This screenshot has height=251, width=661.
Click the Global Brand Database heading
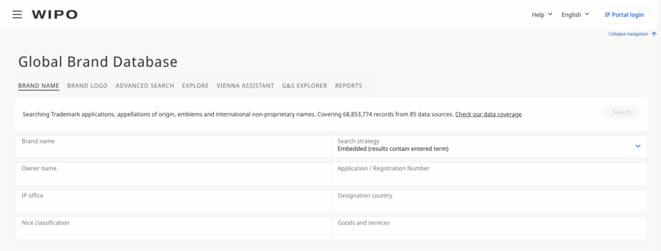click(x=98, y=62)
